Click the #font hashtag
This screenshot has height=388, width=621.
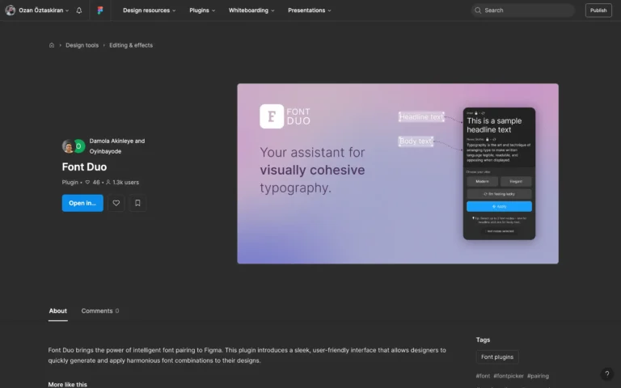pyautogui.click(x=483, y=376)
